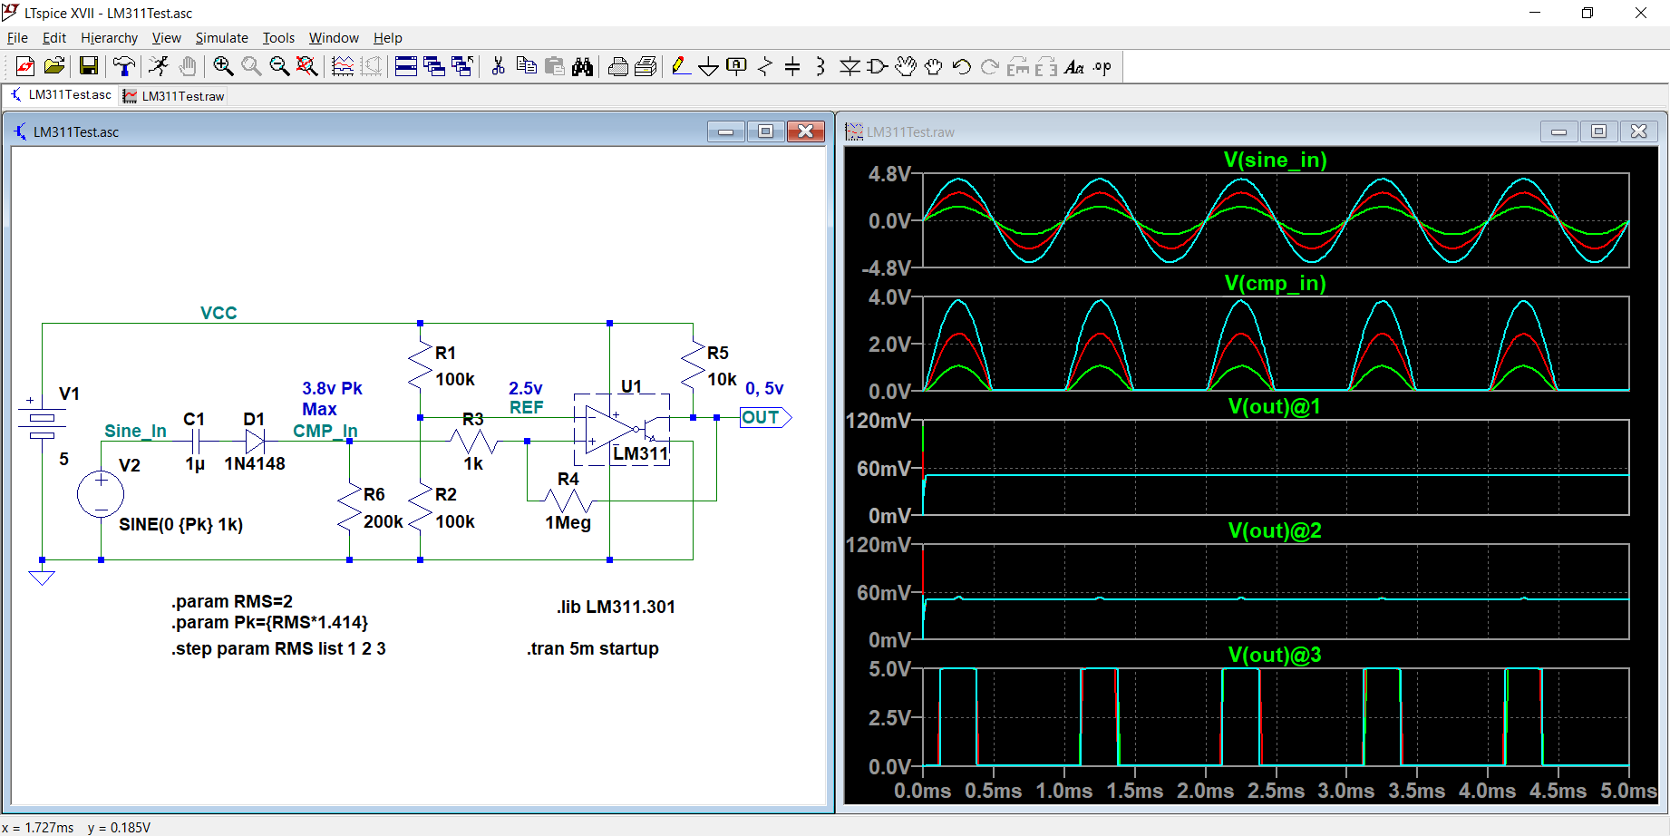Open the View menu
1670x836 pixels.
(167, 38)
